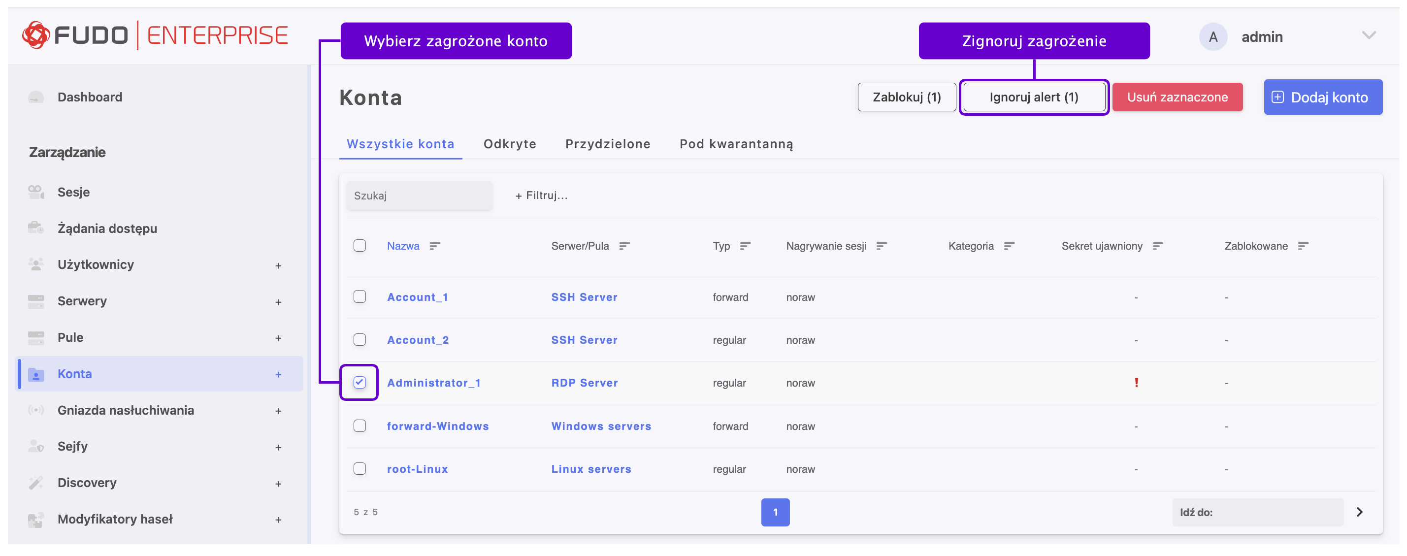The height and width of the screenshot is (556, 1407).
Task: Click + Filtruj... to add filter
Action: [541, 196]
